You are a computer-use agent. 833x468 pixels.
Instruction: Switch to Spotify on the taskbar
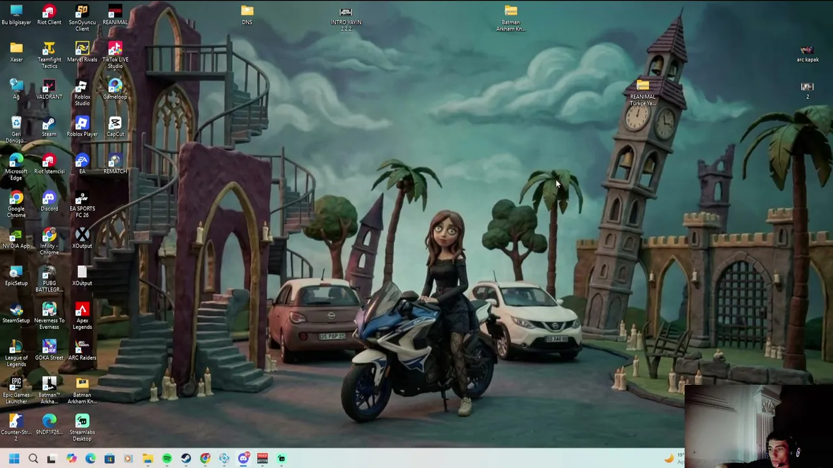coord(167,459)
